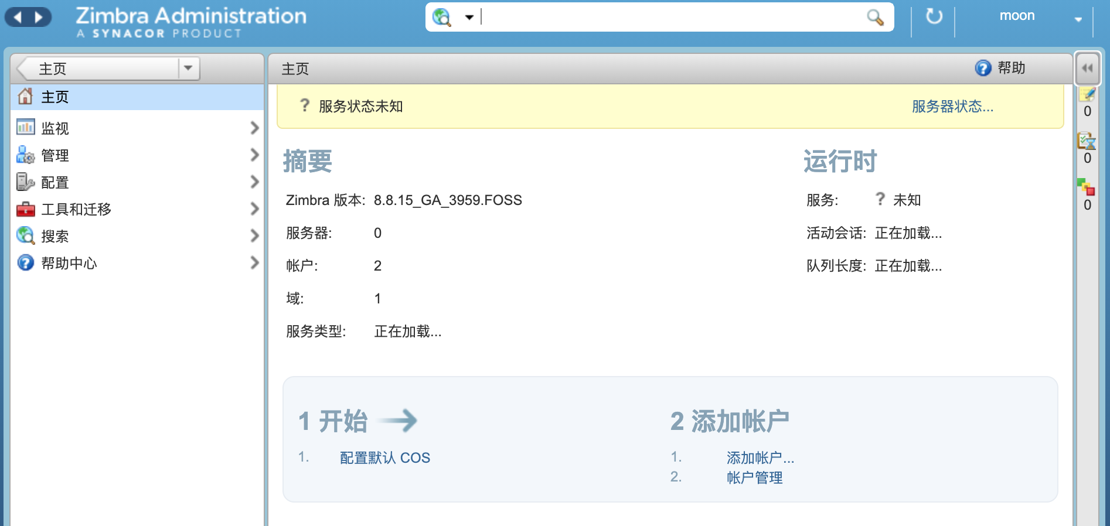
Task: Click the green-red status squares icon
Action: (1086, 187)
